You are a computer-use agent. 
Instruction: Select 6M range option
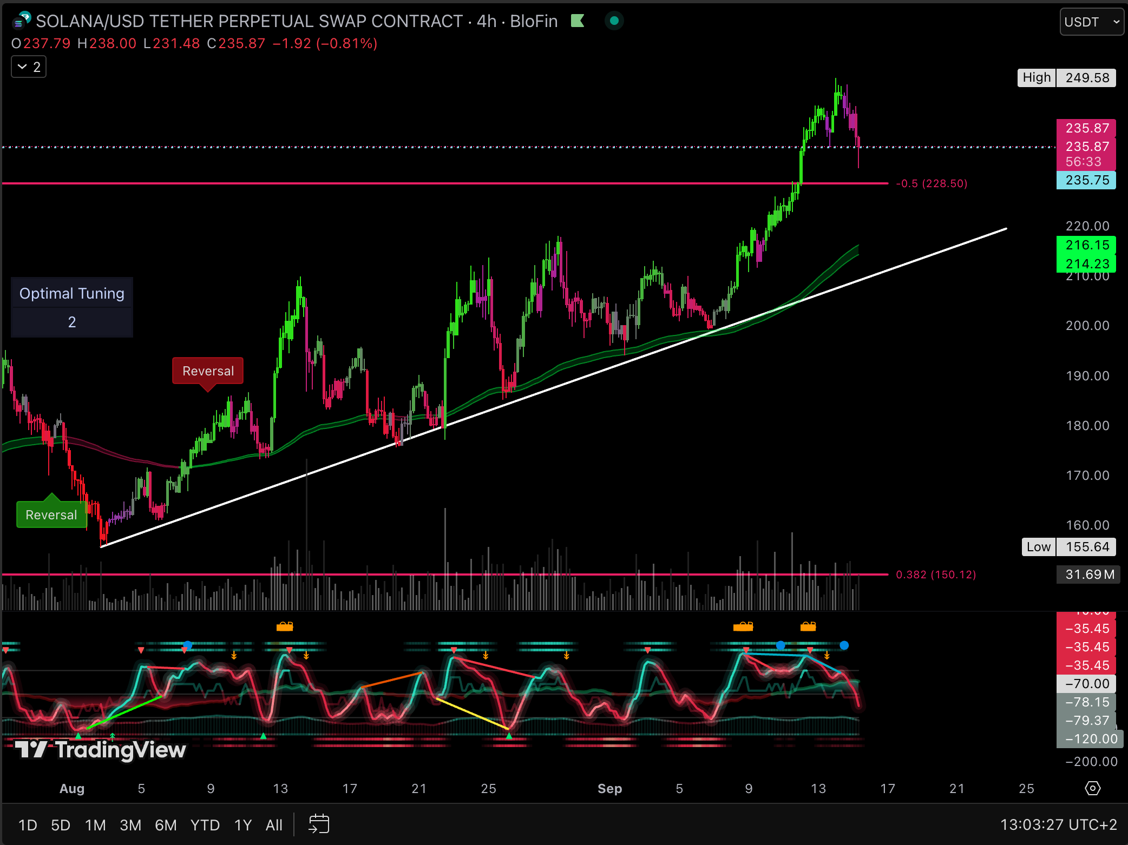coord(166,825)
